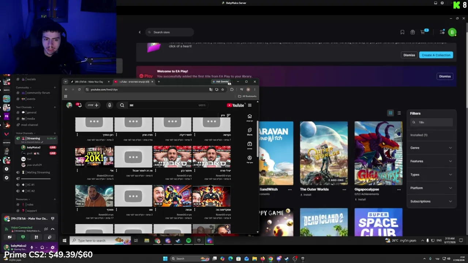Go to YouTube Home in the sidebar
Screen dimensions: 468x263
(x=250, y=118)
